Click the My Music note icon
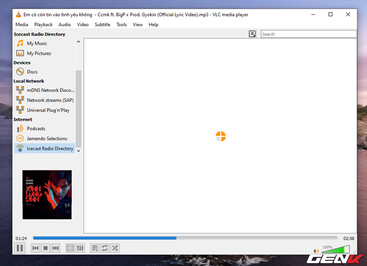Screen dimensions: 367x266 (x=20, y=43)
